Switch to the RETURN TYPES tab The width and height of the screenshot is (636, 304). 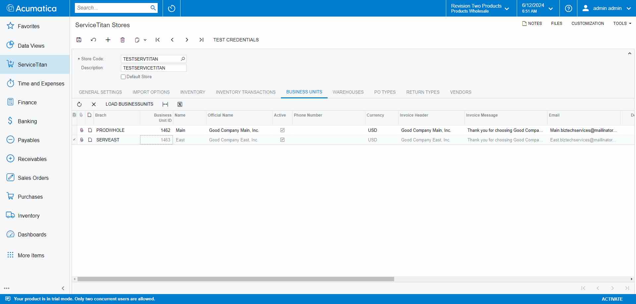click(x=423, y=92)
